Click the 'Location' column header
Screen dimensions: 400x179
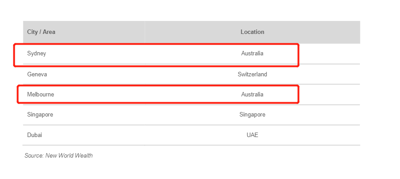tap(252, 32)
